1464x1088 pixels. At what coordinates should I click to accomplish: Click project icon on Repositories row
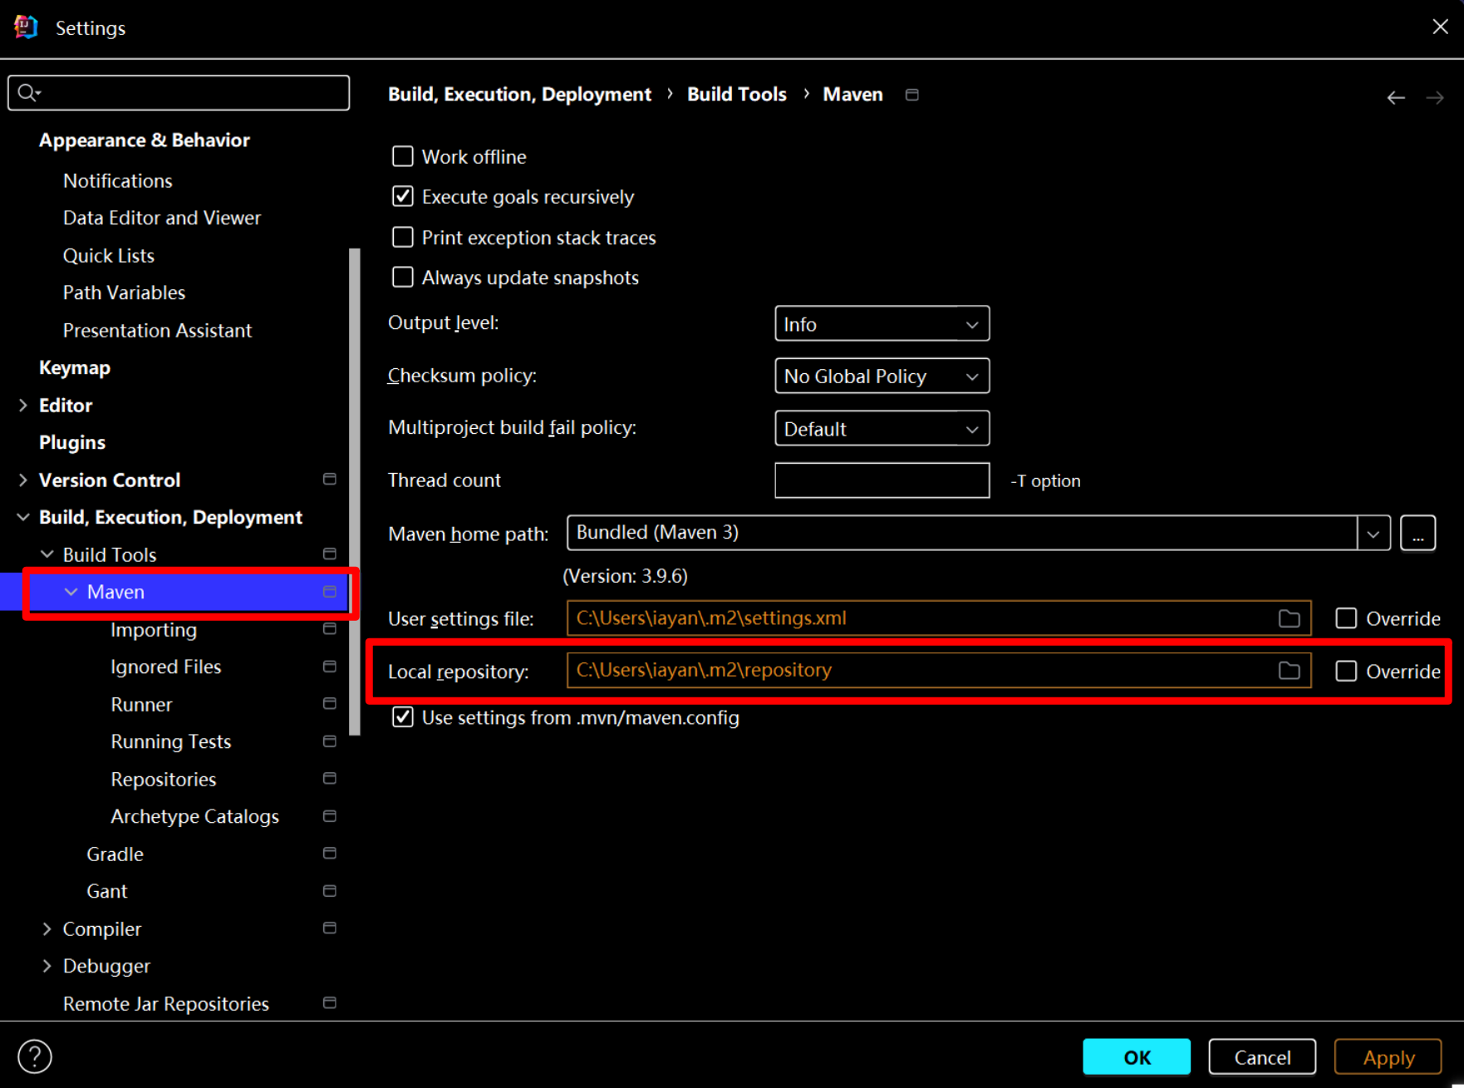[329, 779]
